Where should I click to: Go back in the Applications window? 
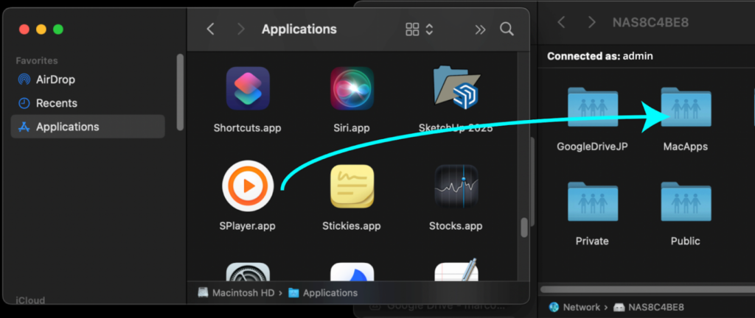[211, 29]
